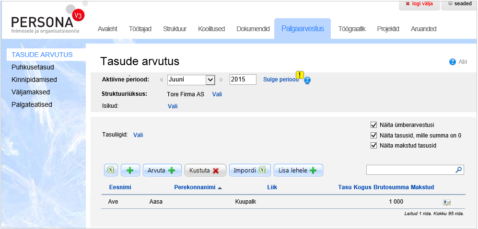Click the year input field 2015
The height and width of the screenshot is (229, 478).
[x=243, y=80]
